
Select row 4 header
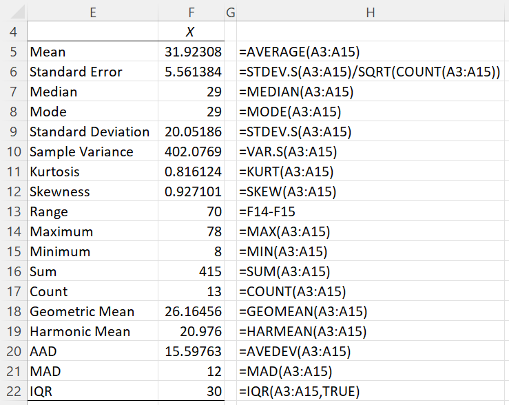point(13,32)
